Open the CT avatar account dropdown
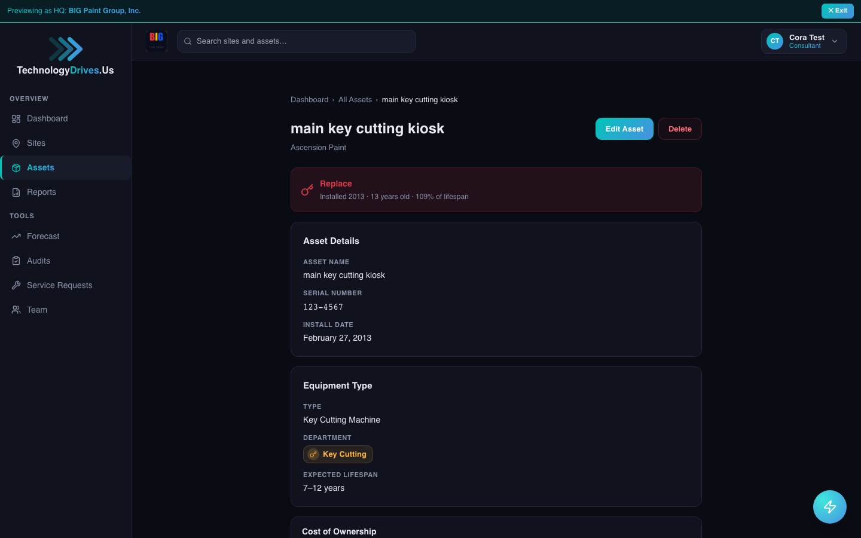The width and height of the screenshot is (861, 538). pos(775,41)
